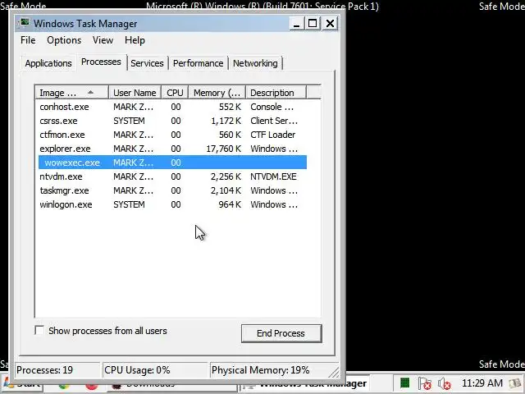Select the ntvdm.exe process row
Screen dimensions: 525x394
(172, 176)
